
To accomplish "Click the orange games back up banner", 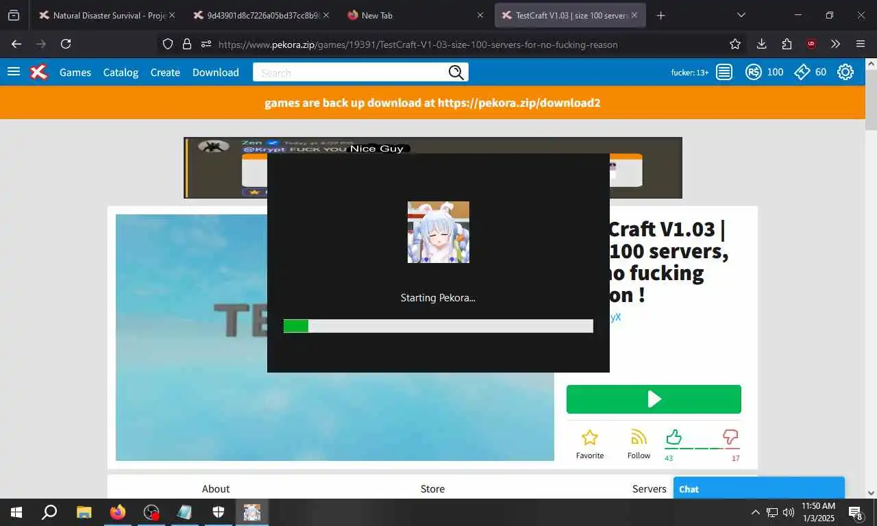I will 432,103.
